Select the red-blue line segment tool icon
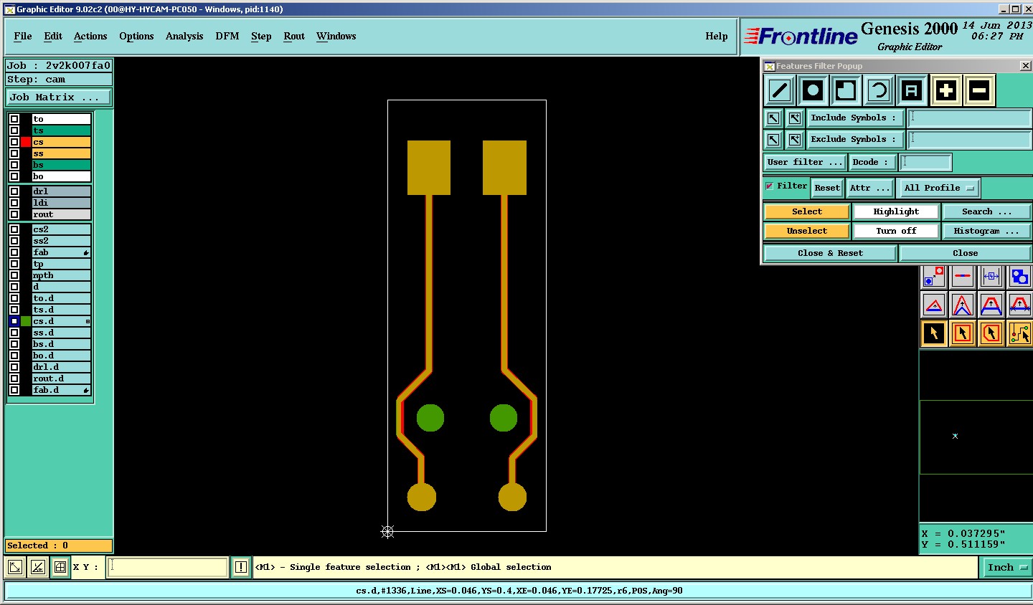This screenshot has width=1033, height=605. point(963,276)
